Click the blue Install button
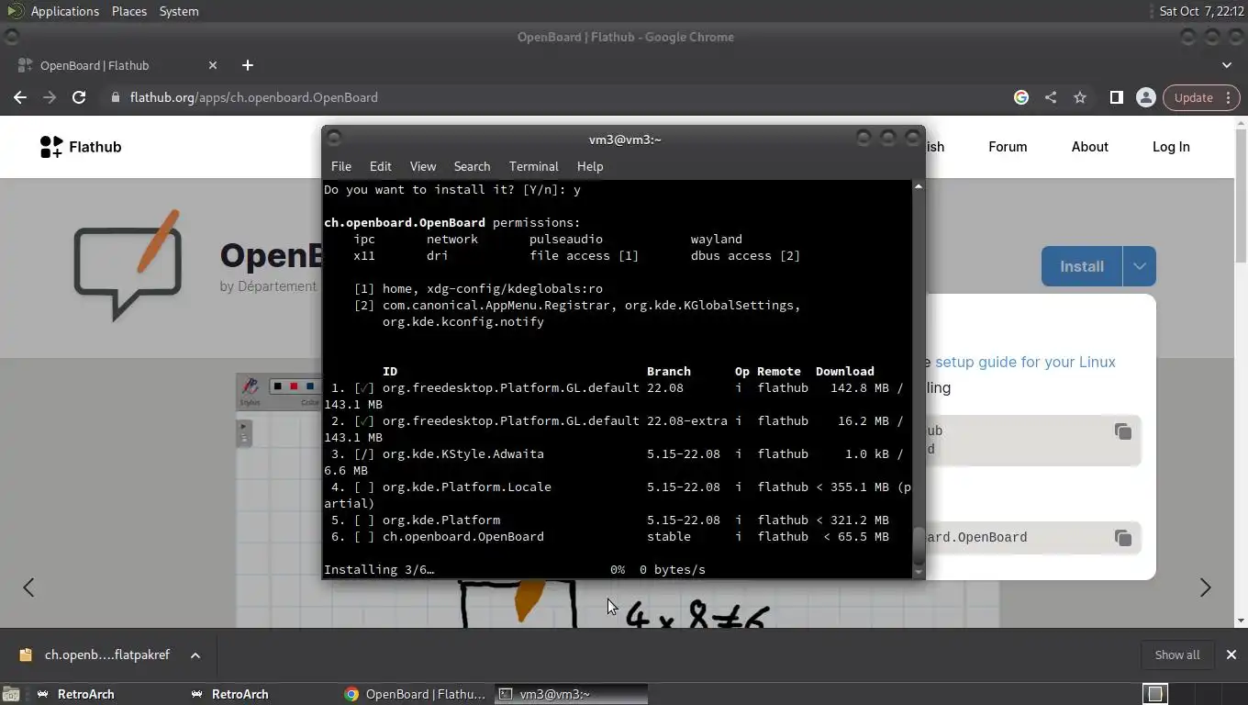 [1082, 266]
